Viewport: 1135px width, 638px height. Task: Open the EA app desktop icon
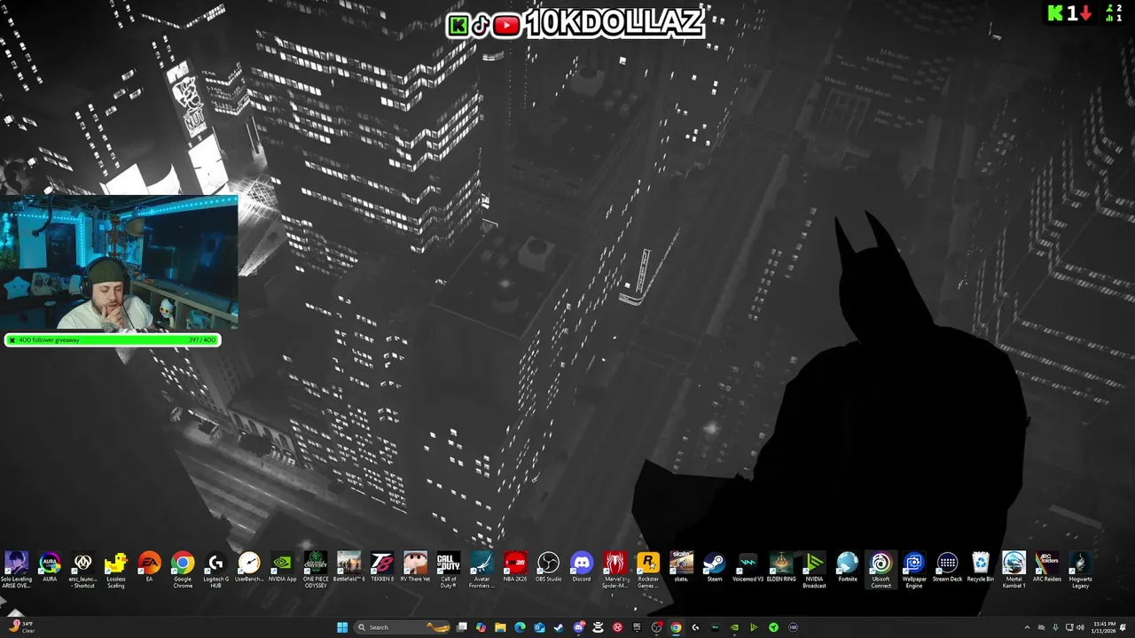click(149, 567)
